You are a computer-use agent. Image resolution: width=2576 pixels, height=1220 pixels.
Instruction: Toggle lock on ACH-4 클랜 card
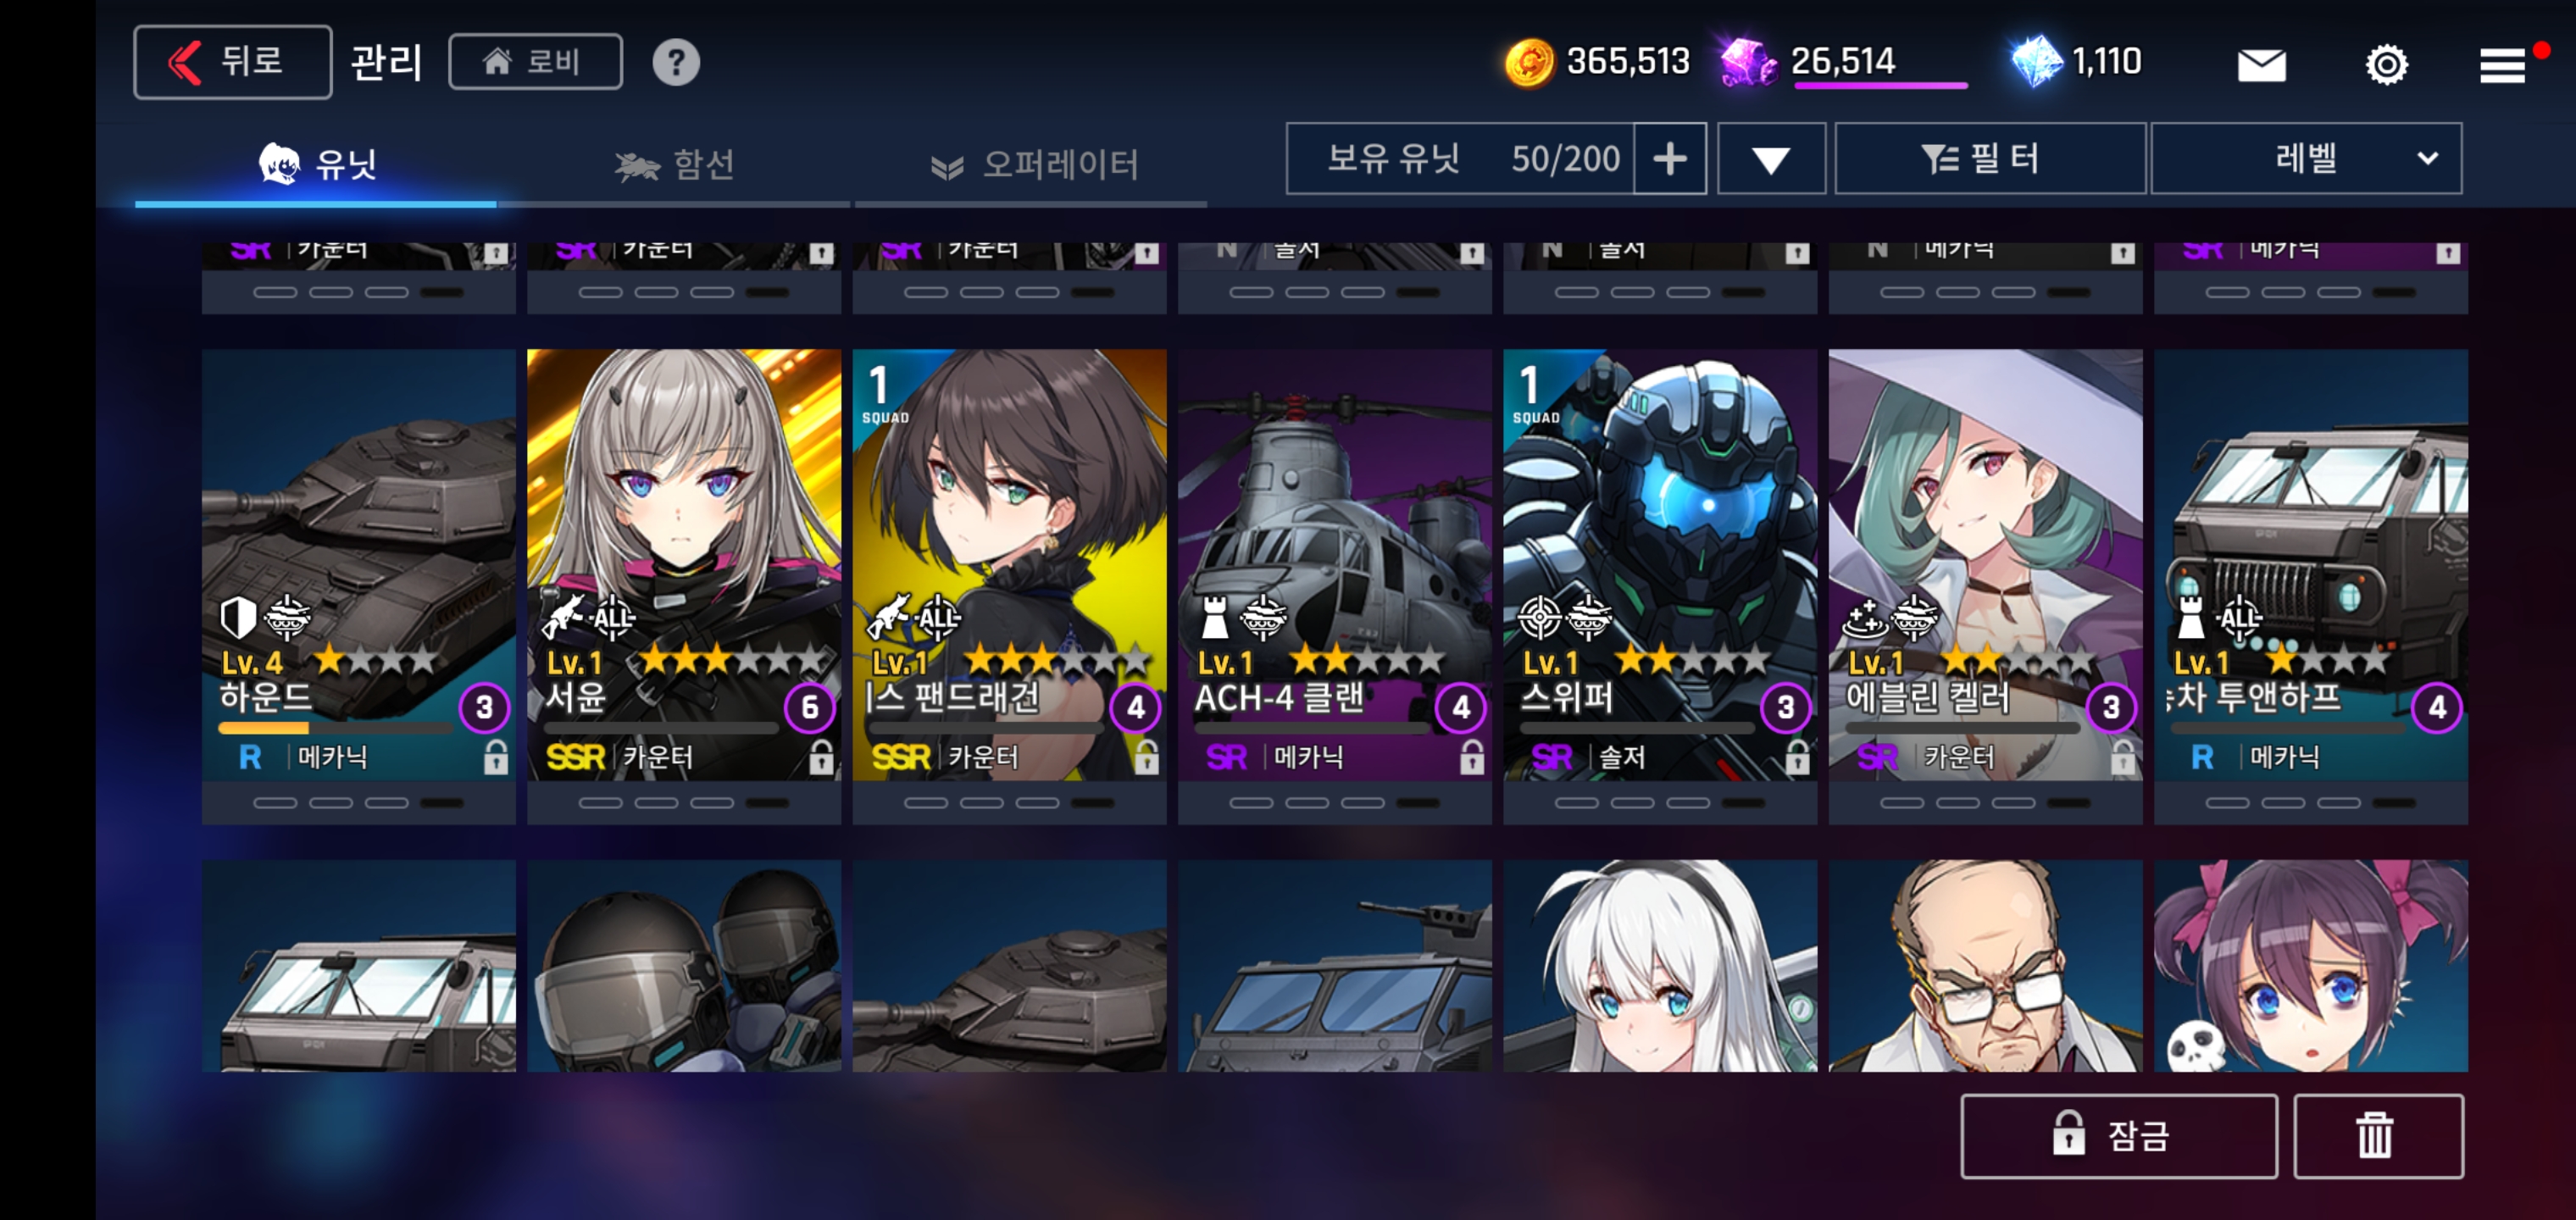[x=1471, y=758]
